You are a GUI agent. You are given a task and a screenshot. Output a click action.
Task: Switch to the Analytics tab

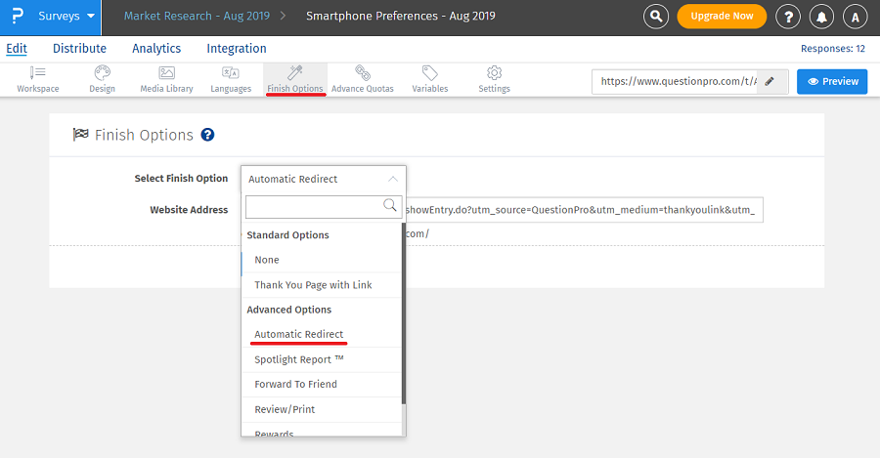pos(156,49)
